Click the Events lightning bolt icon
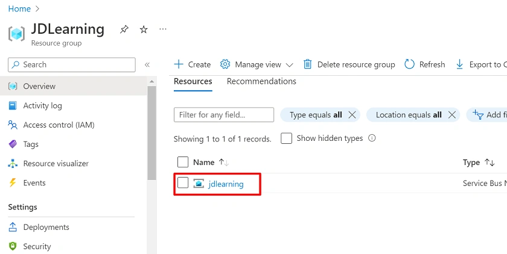The width and height of the screenshot is (507, 254). tap(13, 183)
